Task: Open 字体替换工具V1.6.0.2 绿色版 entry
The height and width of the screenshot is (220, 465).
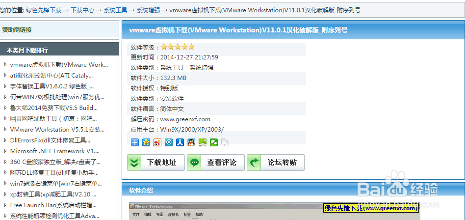Action: pyautogui.click(x=52, y=86)
